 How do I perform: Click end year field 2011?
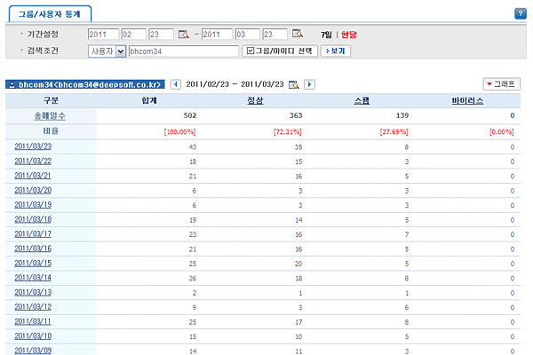coord(218,35)
